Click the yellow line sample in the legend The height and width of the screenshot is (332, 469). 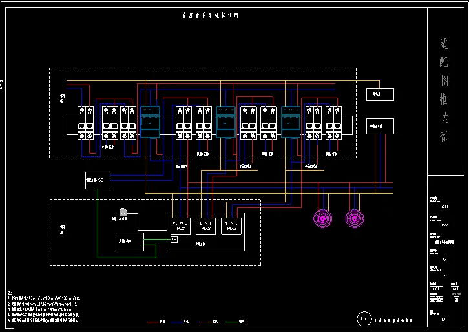(205, 322)
